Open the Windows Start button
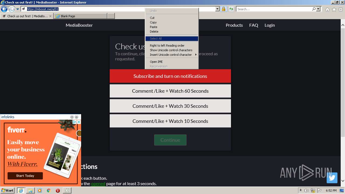The height and width of the screenshot is (194, 345). point(8,190)
